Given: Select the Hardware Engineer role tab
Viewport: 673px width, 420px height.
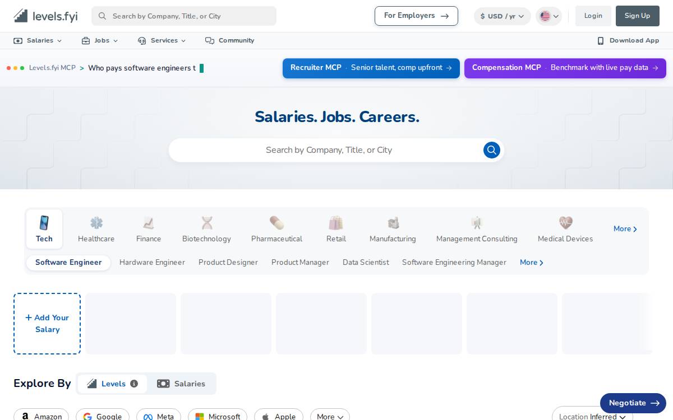Looking at the screenshot, I should [x=152, y=263].
